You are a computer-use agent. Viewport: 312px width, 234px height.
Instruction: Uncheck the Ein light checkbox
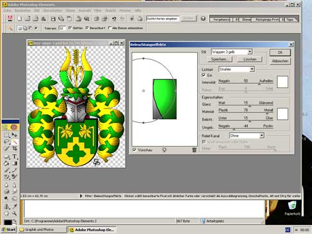click(204, 75)
